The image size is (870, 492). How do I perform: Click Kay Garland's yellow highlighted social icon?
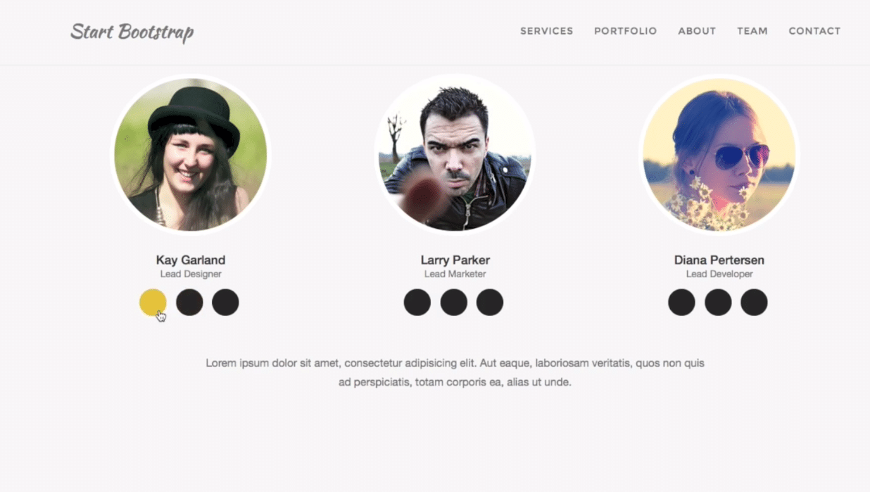[x=153, y=303]
